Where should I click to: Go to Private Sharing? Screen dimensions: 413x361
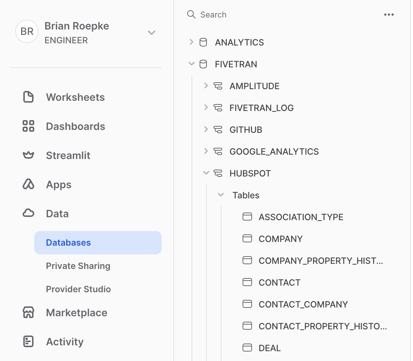78,266
